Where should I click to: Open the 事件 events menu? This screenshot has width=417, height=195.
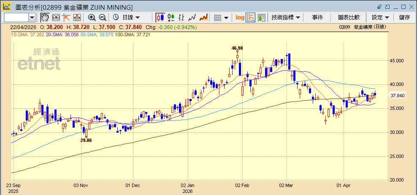pyautogui.click(x=317, y=18)
